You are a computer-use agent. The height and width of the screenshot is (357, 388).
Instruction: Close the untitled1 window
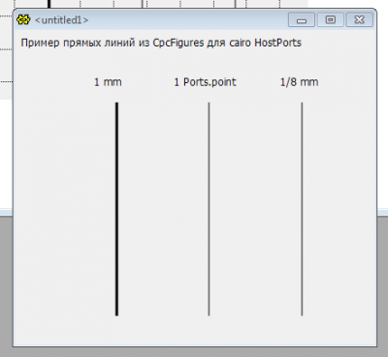359,20
